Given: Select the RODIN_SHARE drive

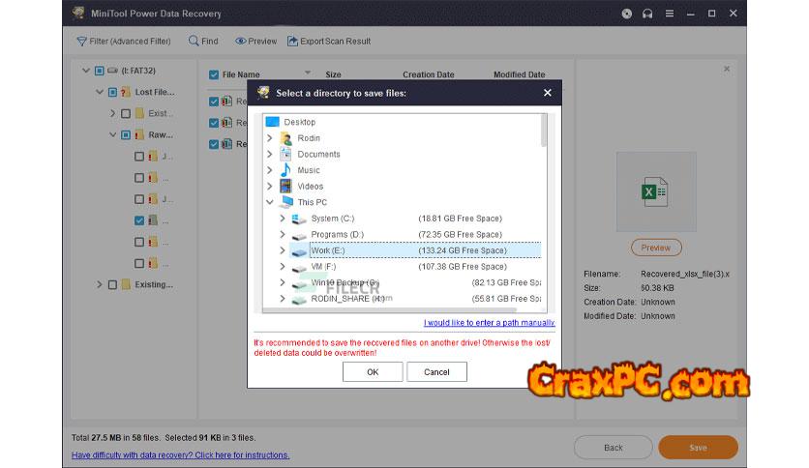Looking at the screenshot, I should point(347,299).
